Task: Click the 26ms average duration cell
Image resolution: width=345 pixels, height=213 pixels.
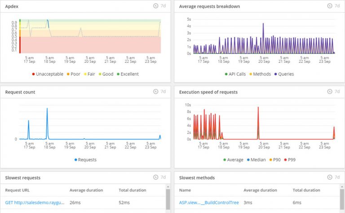Action: [75, 202]
